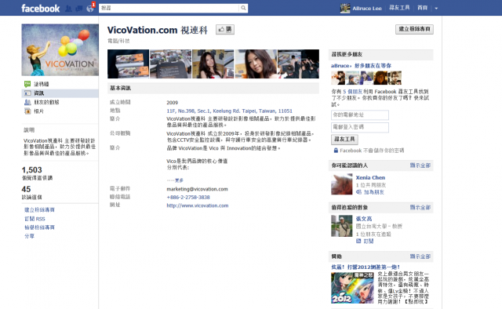Viewport: 502px width, 309px height.
Task: Click the 訂閱 RSS link
Action: (35, 219)
